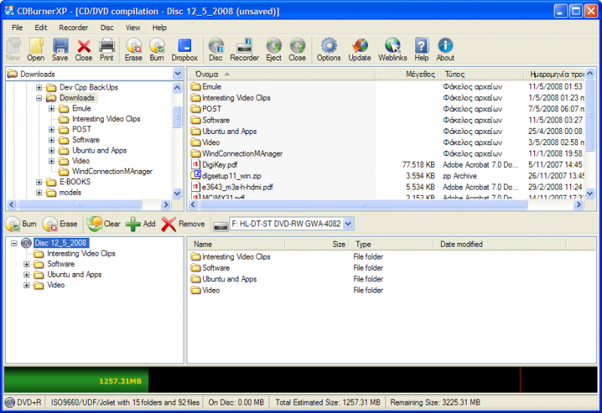Screen dimensions: 602x413
Task: Open the Help question mark icon
Action: [421, 50]
